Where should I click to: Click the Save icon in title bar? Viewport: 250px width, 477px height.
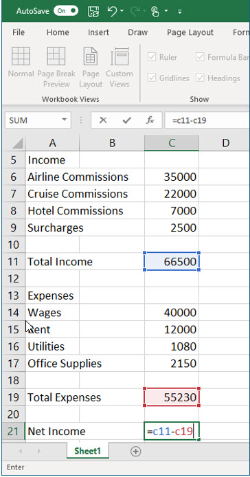coord(93,12)
